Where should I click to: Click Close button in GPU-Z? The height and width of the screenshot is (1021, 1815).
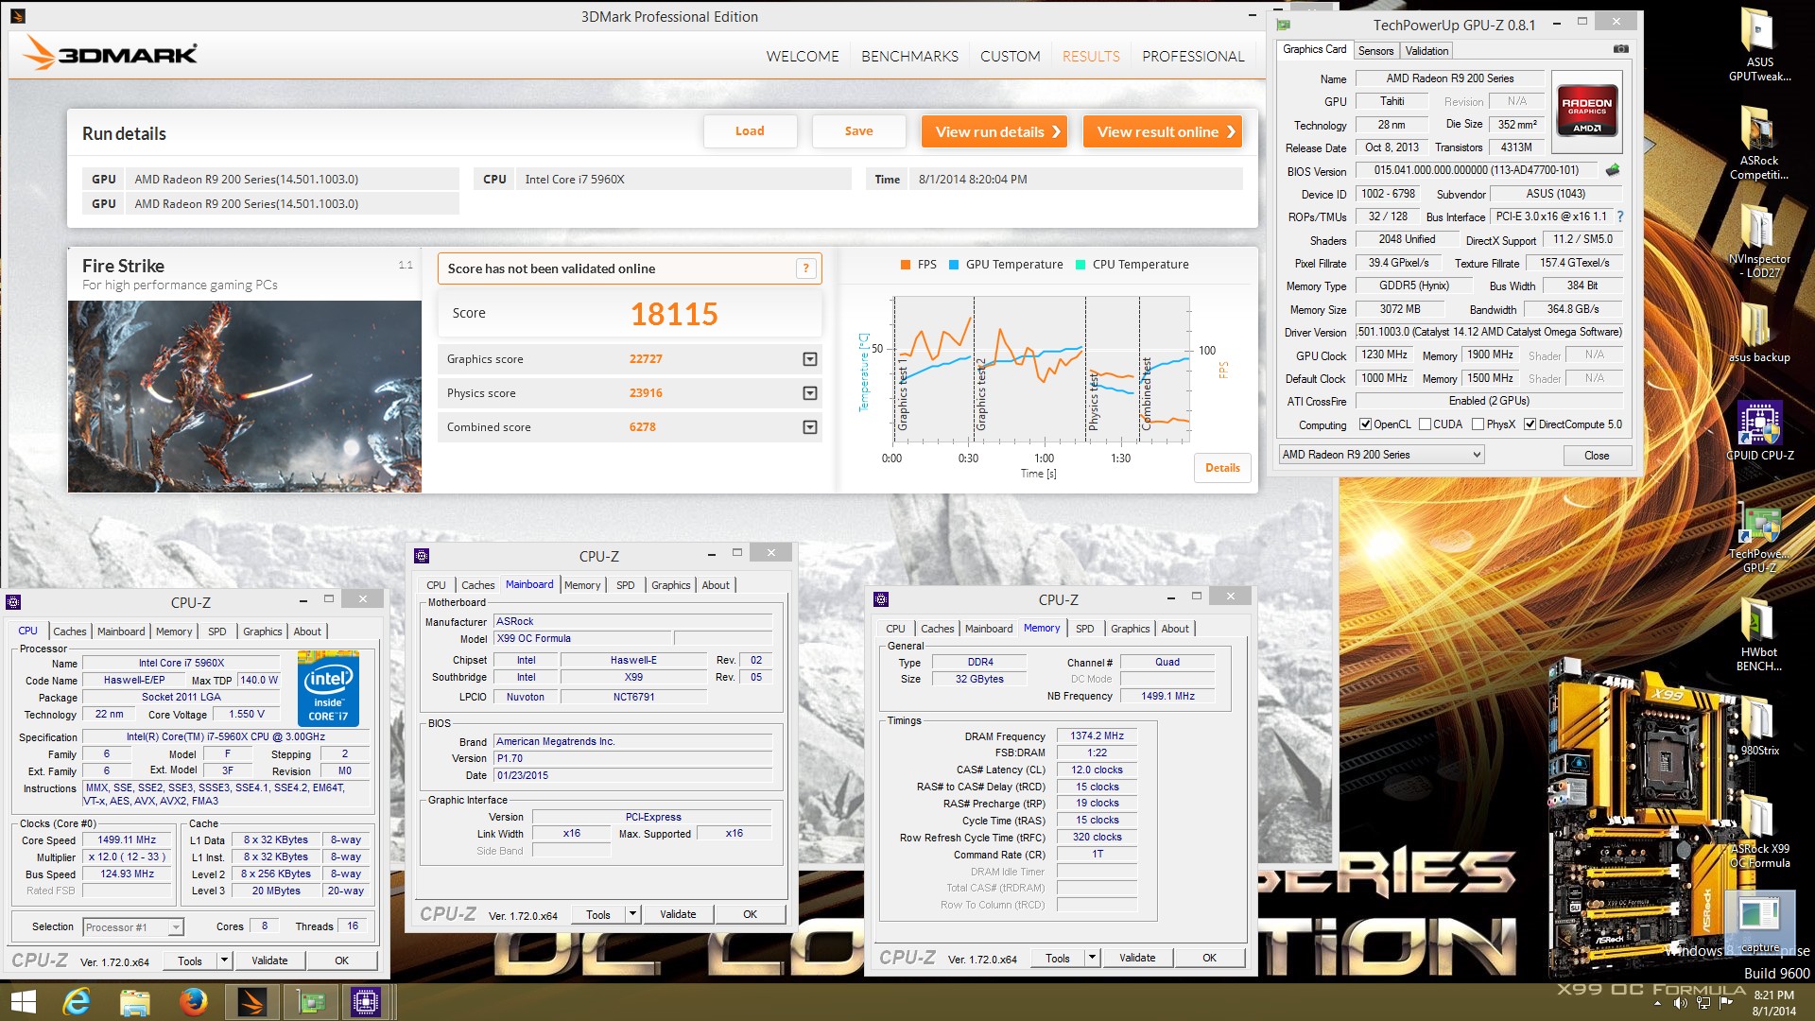pos(1597,456)
